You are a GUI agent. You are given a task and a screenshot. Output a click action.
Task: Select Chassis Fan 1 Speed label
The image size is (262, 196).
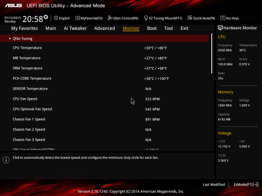click(x=29, y=119)
